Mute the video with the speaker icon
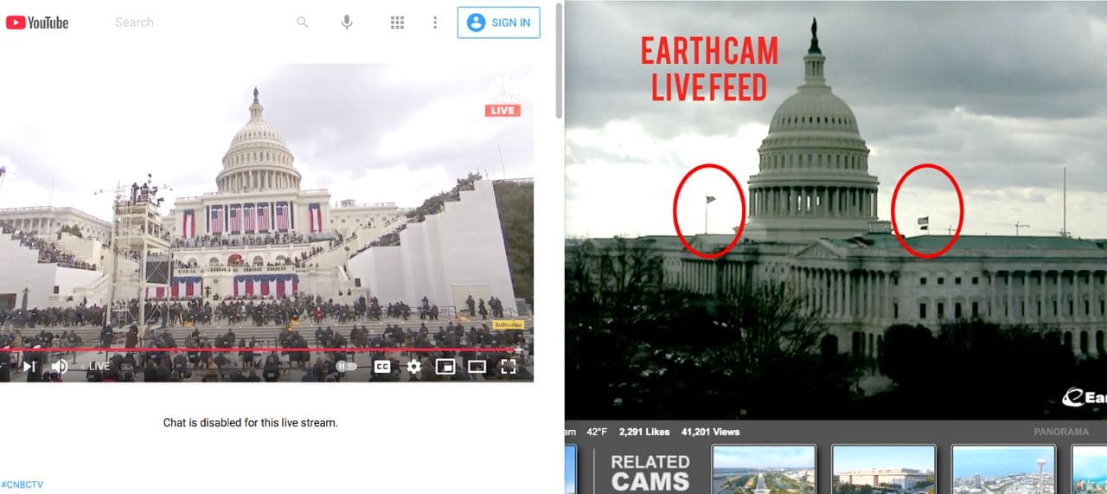 pos(60,366)
